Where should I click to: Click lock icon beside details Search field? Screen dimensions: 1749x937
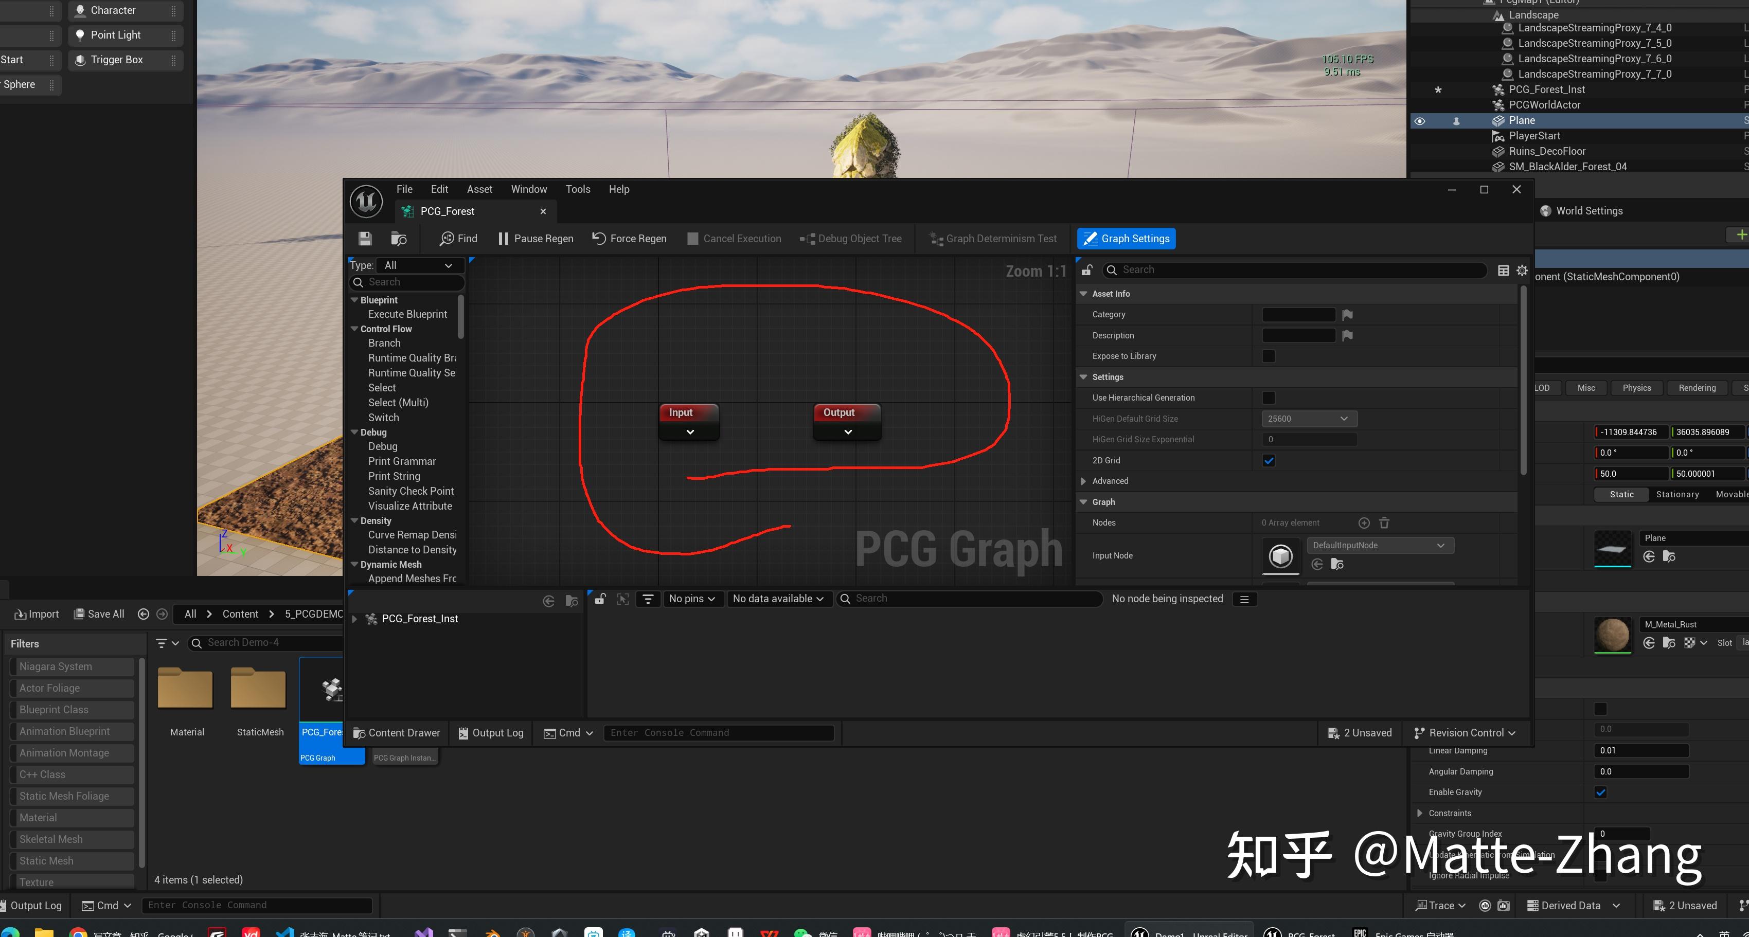click(x=1086, y=269)
